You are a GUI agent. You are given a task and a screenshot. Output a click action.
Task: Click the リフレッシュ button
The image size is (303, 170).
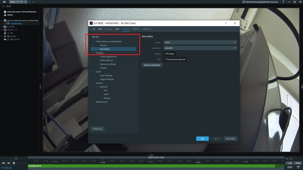(x=97, y=129)
